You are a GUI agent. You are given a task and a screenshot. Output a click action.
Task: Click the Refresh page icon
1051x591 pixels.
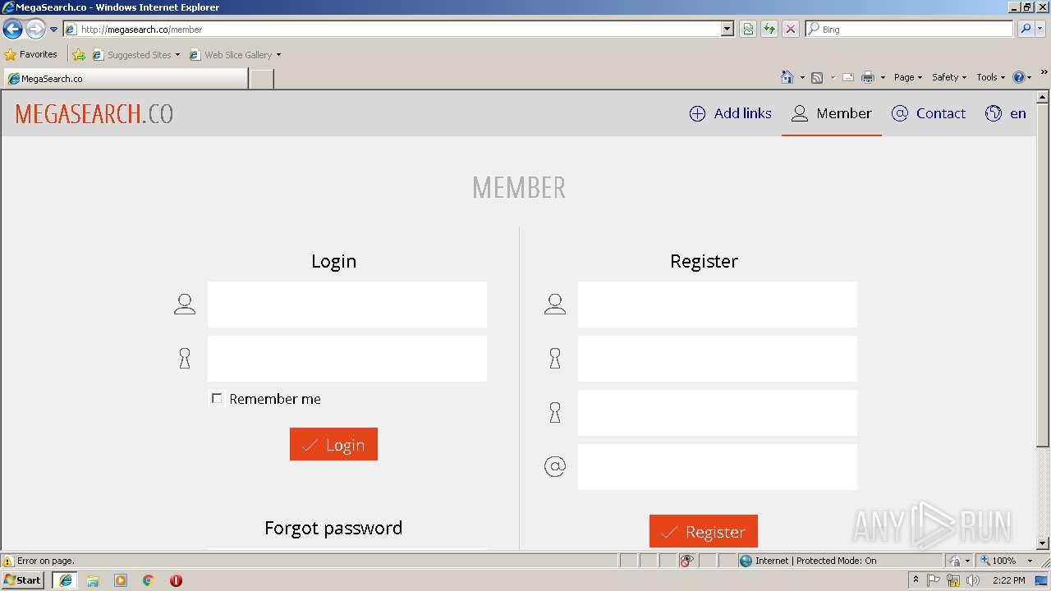(769, 30)
